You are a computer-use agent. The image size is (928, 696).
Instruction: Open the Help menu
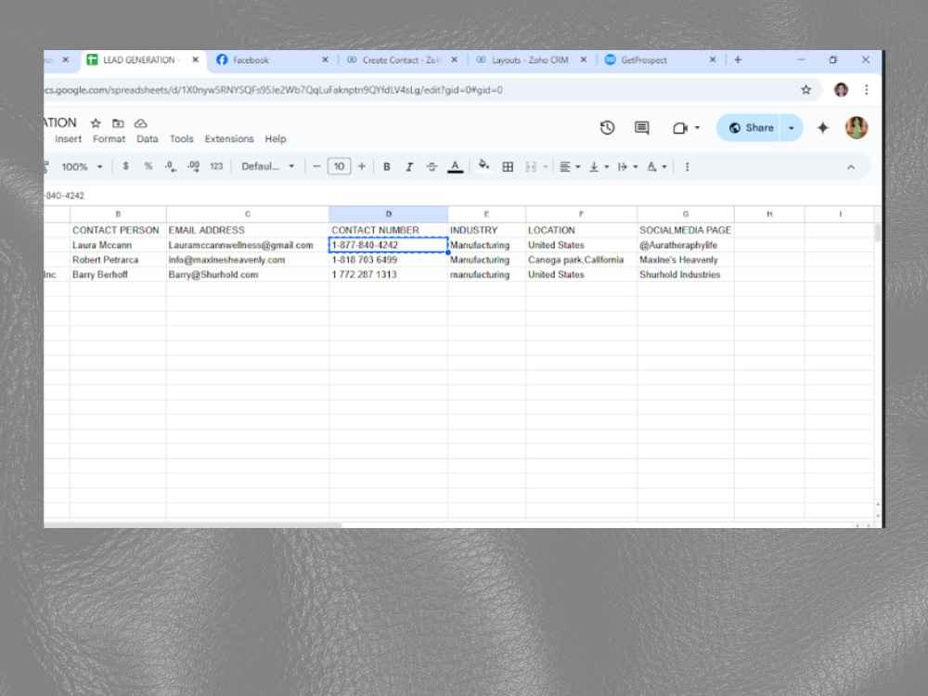(276, 138)
